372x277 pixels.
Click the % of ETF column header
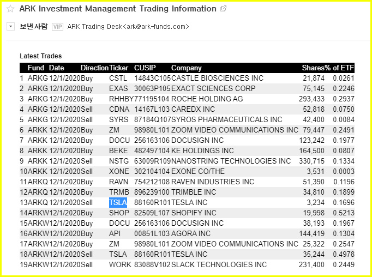[339, 68]
